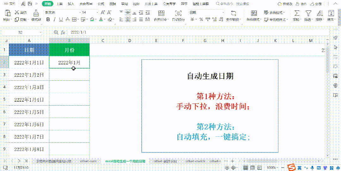The image size is (341, 171).
Task: Click the Fill down icon
Action: click(x=331, y=13)
